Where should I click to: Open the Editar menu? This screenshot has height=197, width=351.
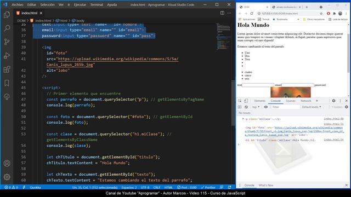(32, 4)
